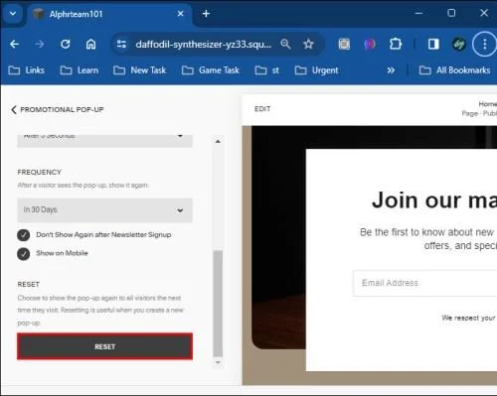The width and height of the screenshot is (497, 396).
Task: Click the RESET button
Action: [x=104, y=346]
